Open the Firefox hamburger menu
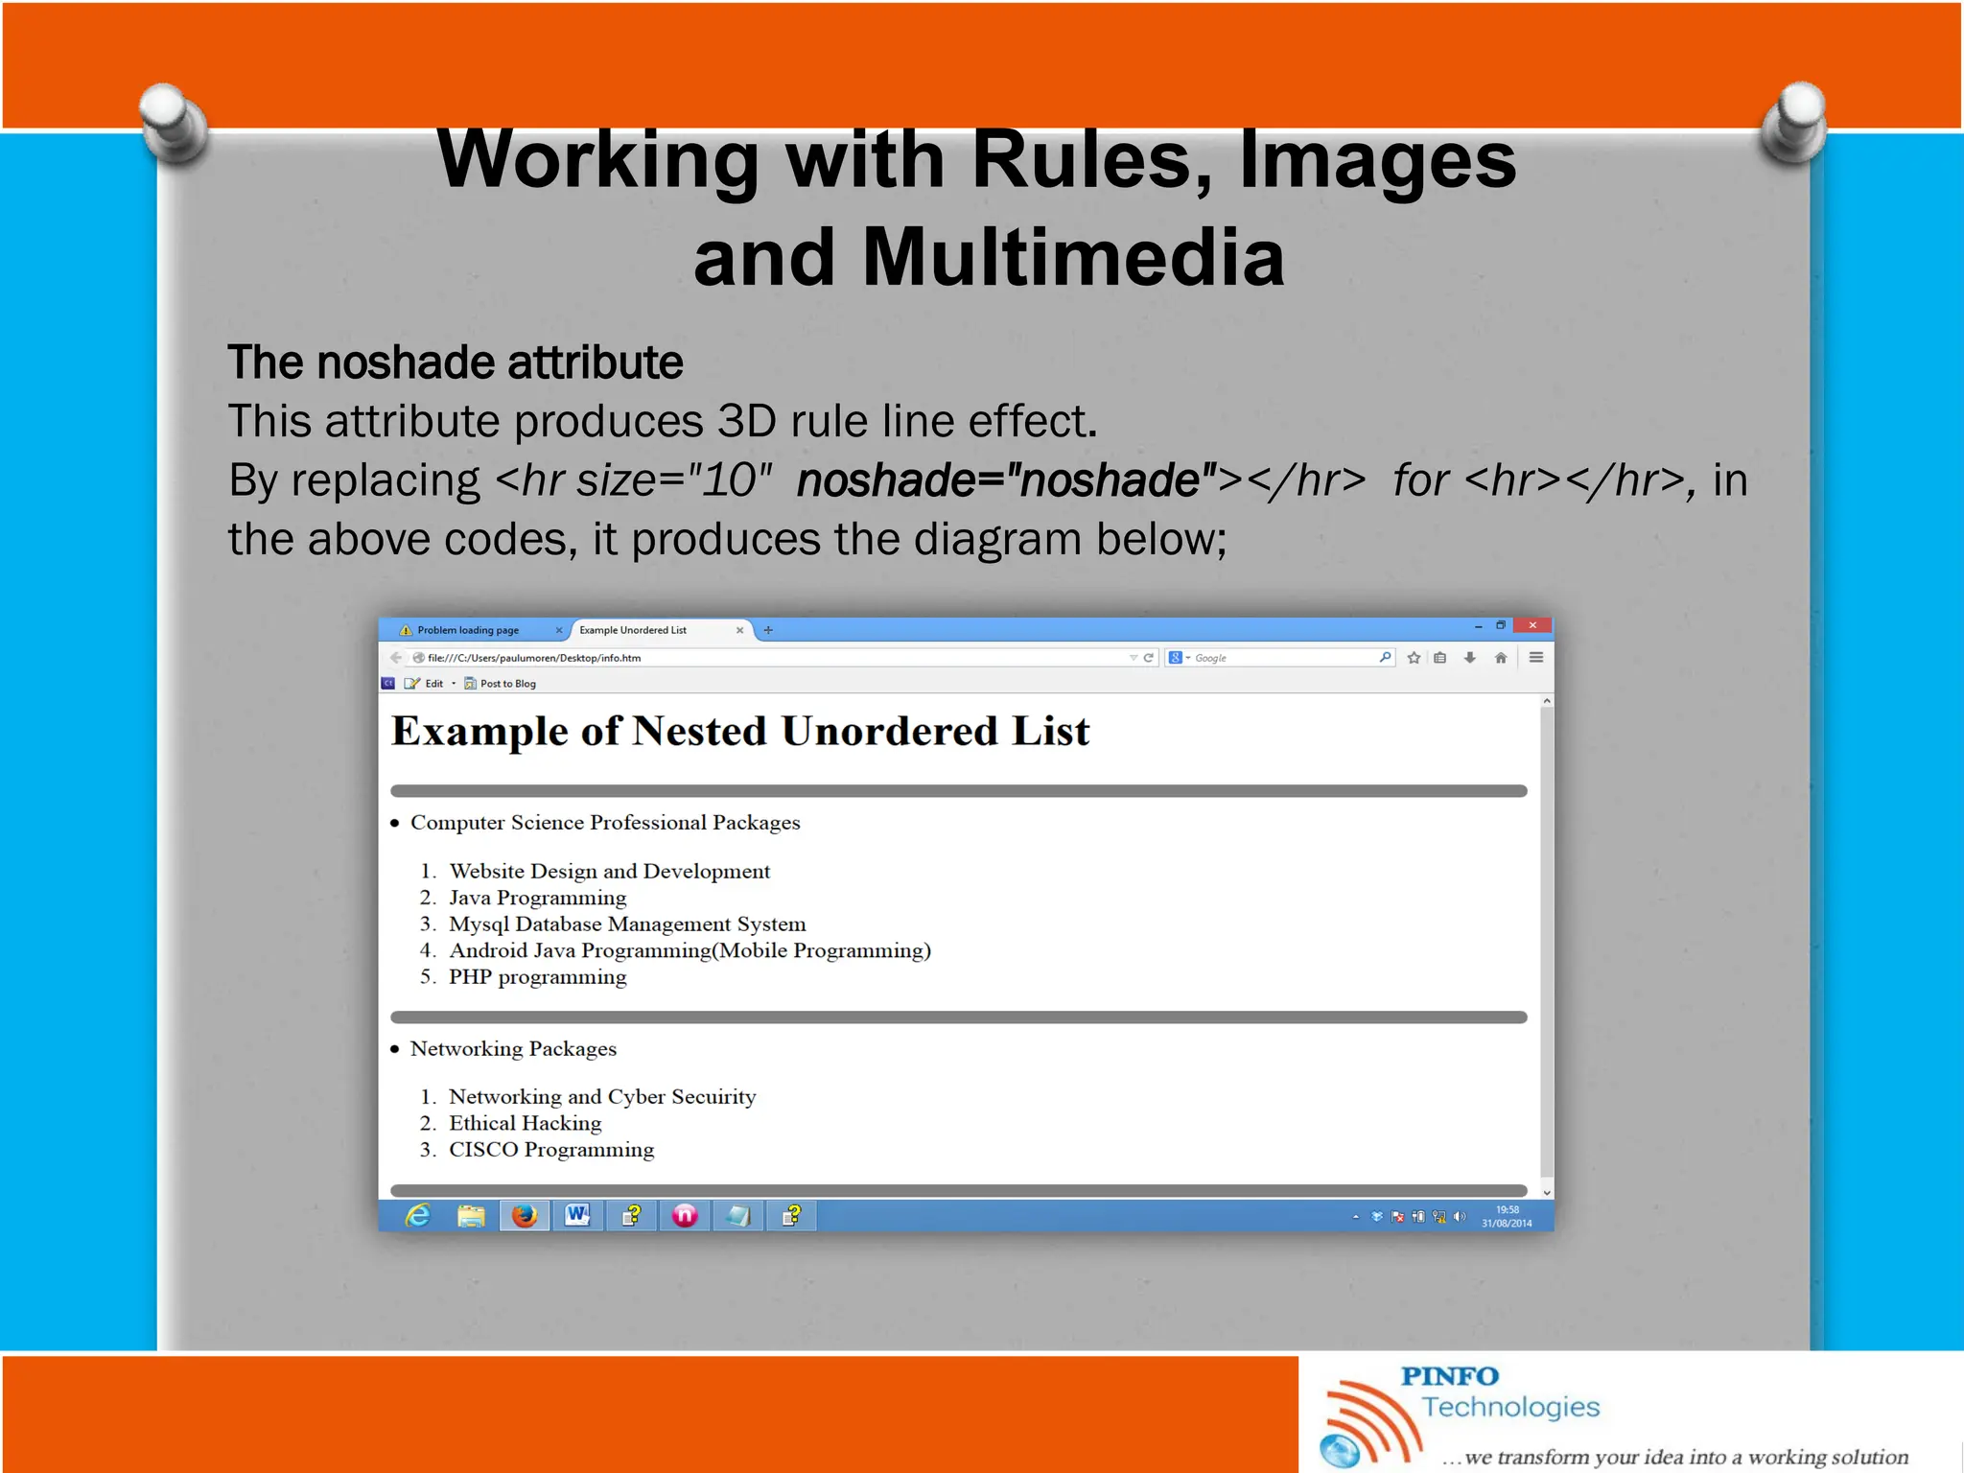1964x1473 pixels. tap(1535, 658)
